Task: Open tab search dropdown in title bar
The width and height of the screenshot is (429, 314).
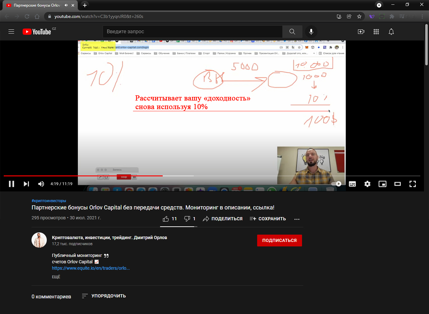Action: [379, 5]
